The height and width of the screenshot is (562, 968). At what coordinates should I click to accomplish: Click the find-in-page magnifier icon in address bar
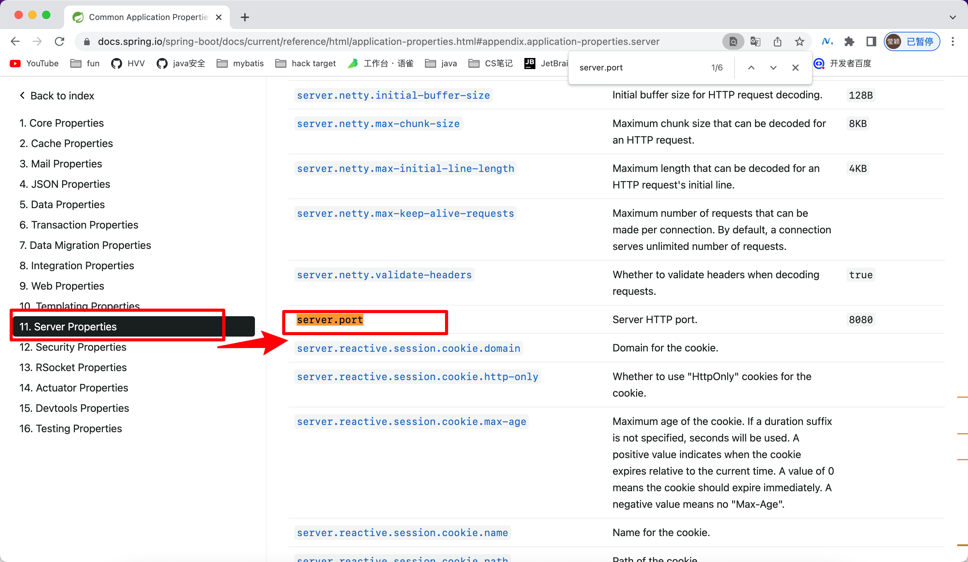pyautogui.click(x=733, y=41)
